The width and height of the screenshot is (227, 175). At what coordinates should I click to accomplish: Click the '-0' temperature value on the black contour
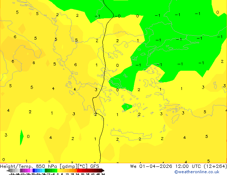(x=118, y=16)
